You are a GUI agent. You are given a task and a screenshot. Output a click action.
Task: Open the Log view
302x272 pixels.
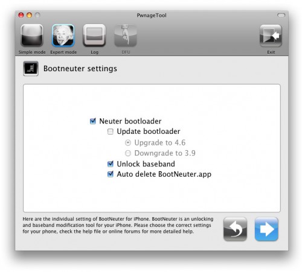pyautogui.click(x=94, y=36)
